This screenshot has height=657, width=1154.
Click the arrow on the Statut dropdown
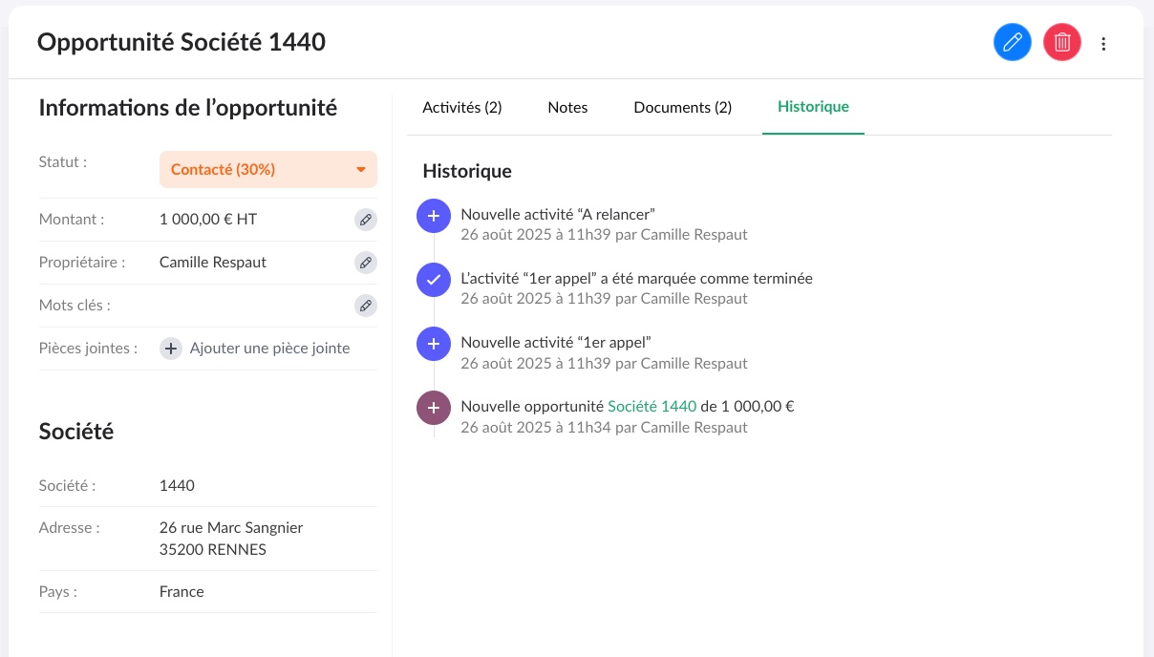[x=361, y=170]
